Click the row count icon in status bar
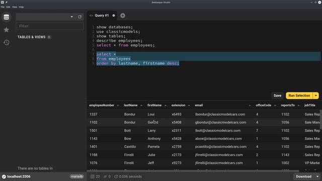 click(93, 176)
